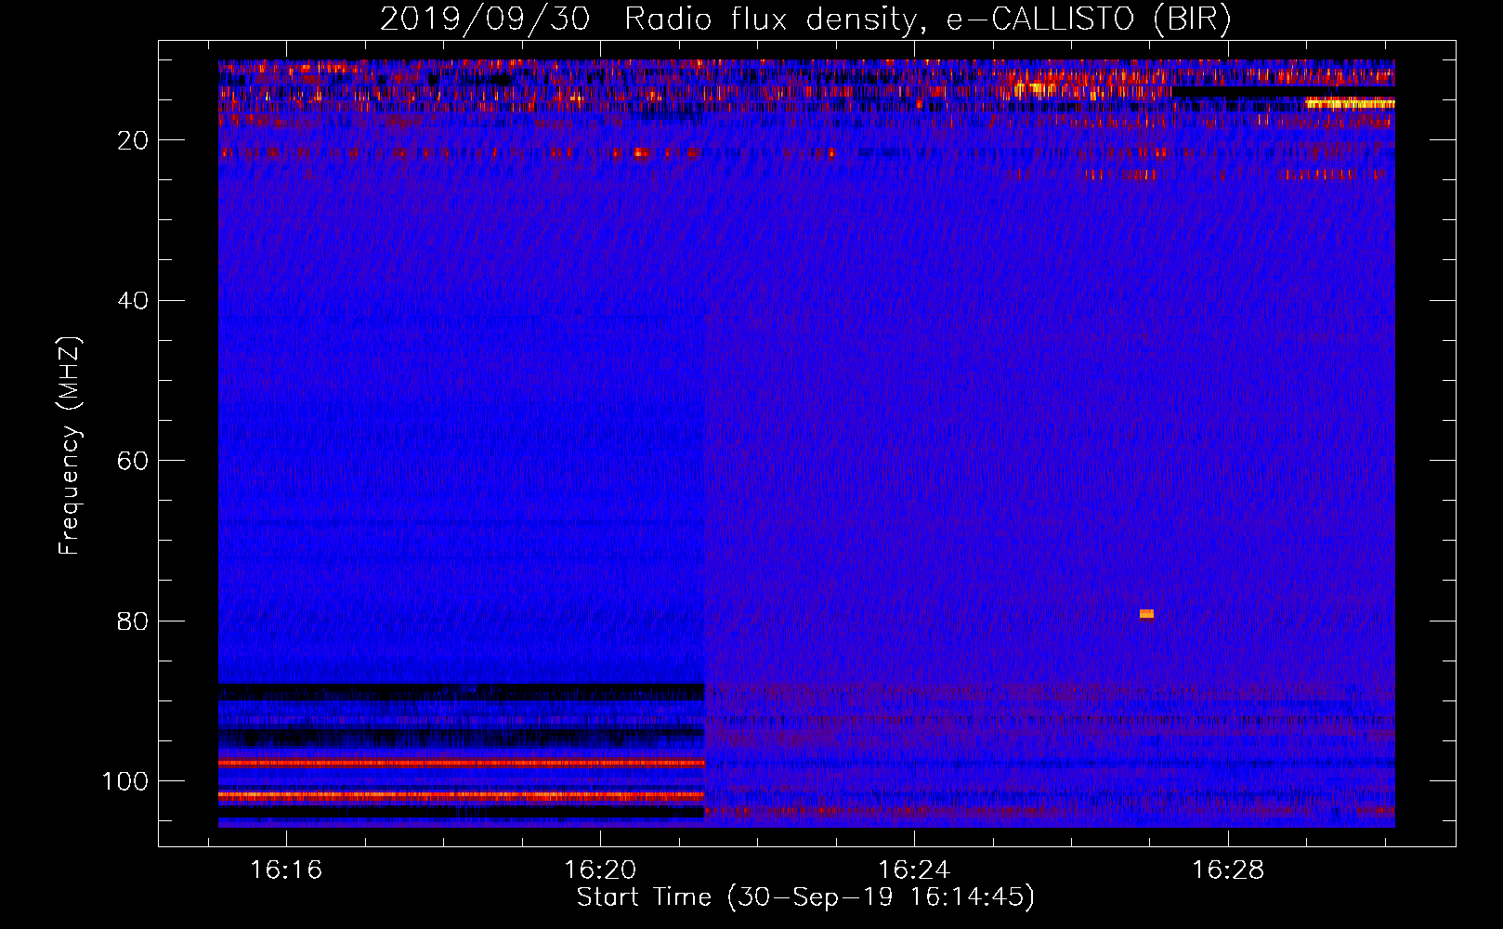Click the 20 MHz frequency tick label

coord(133,140)
